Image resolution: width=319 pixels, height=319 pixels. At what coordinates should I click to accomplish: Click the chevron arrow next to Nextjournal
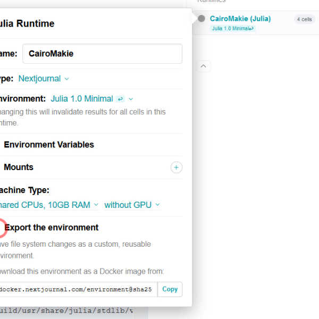(x=66, y=79)
